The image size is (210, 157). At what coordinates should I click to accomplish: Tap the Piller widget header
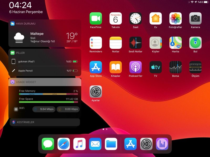point(45,53)
